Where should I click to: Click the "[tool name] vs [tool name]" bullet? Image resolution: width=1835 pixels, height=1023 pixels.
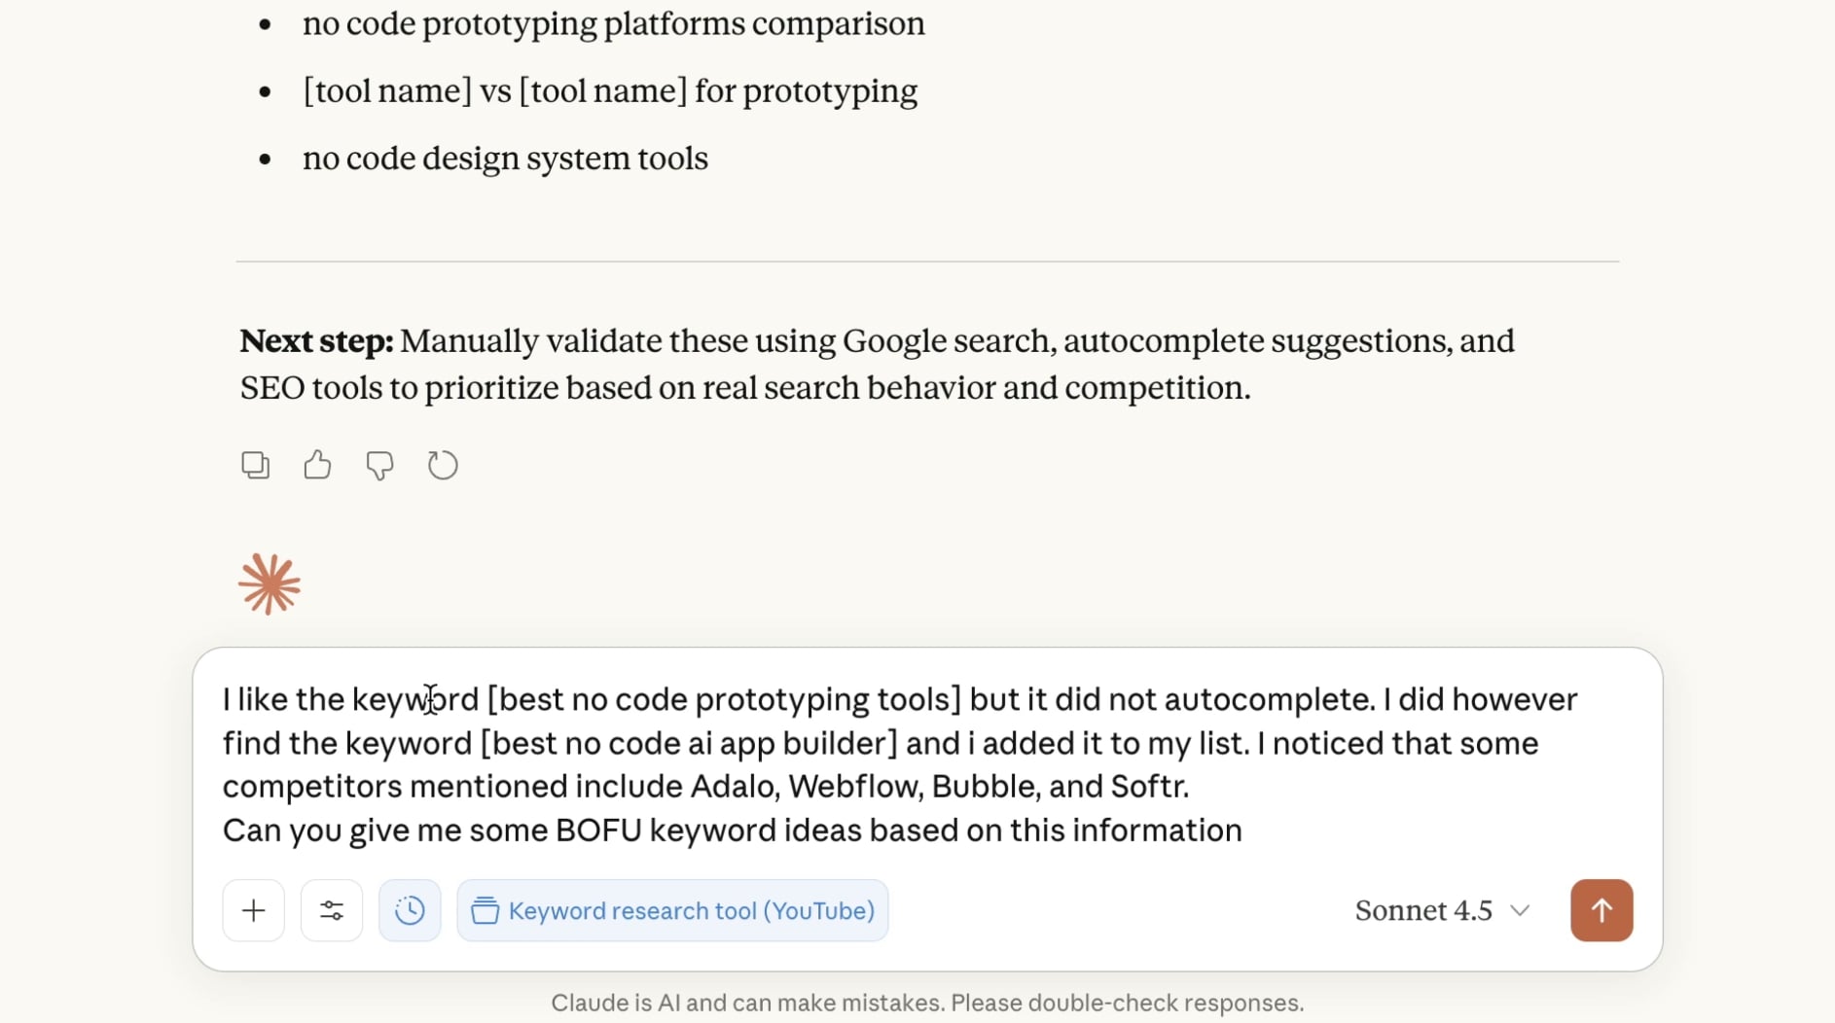609,90
